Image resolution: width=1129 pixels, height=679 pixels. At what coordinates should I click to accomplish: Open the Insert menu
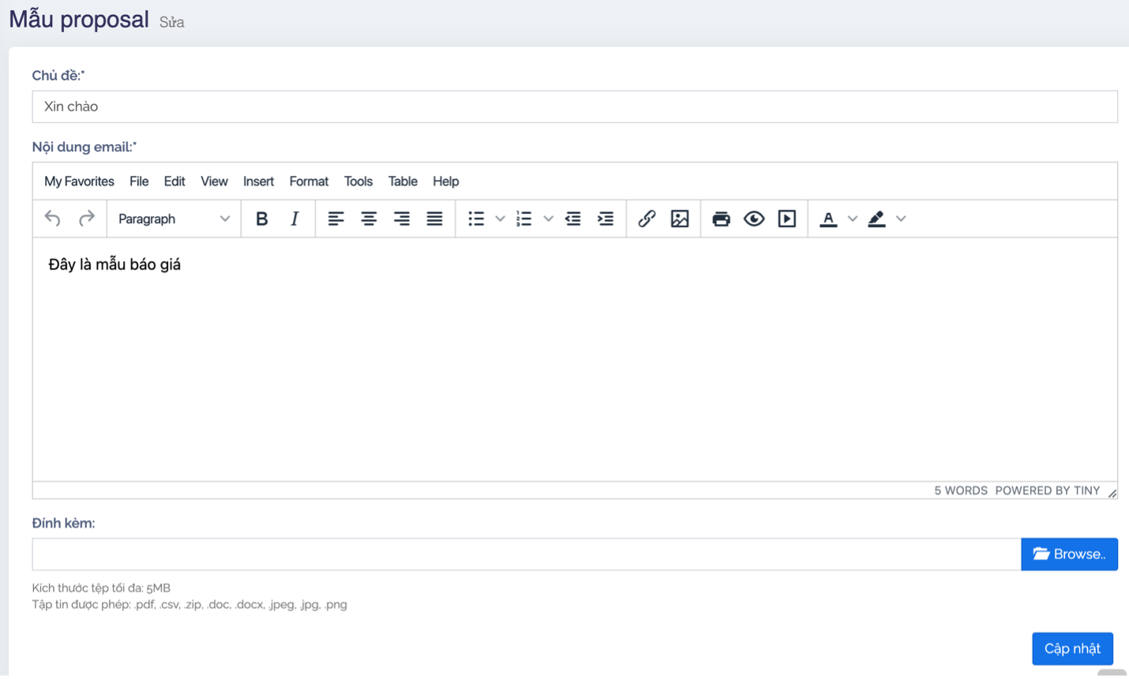(x=258, y=181)
